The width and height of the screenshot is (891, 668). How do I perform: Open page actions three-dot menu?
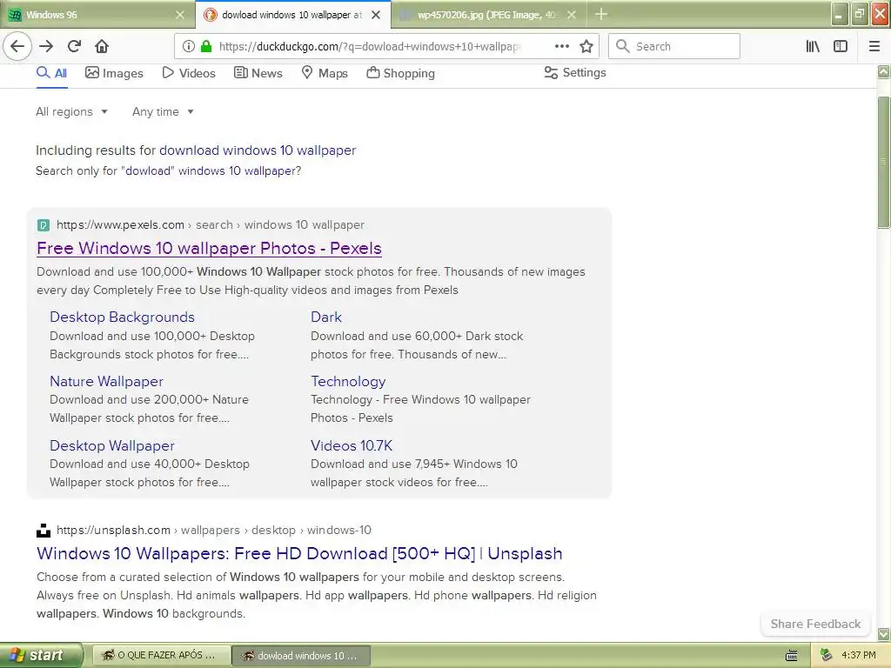click(561, 46)
